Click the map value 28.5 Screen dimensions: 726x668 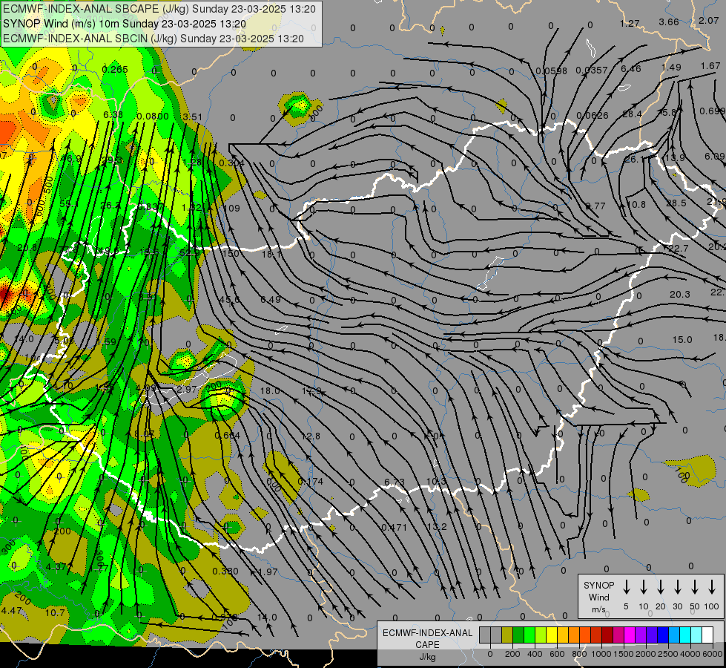[676, 203]
